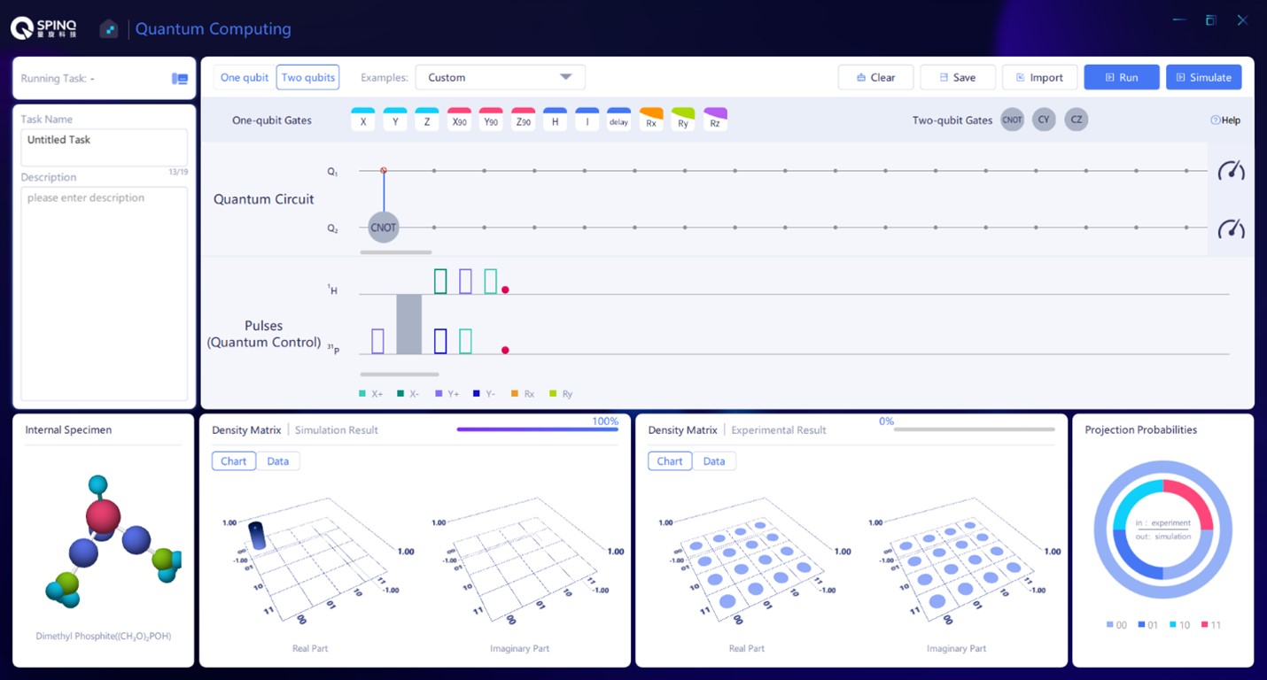The height and width of the screenshot is (680, 1267).
Task: Click the Q1 measurement gauge icon
Action: [1231, 170]
